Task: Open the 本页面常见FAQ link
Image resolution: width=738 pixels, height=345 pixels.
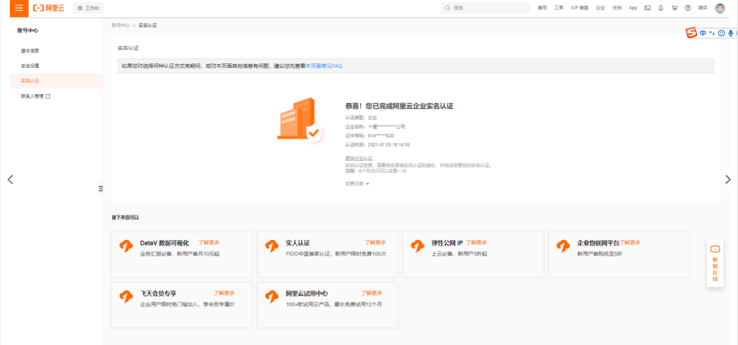Action: [323, 66]
